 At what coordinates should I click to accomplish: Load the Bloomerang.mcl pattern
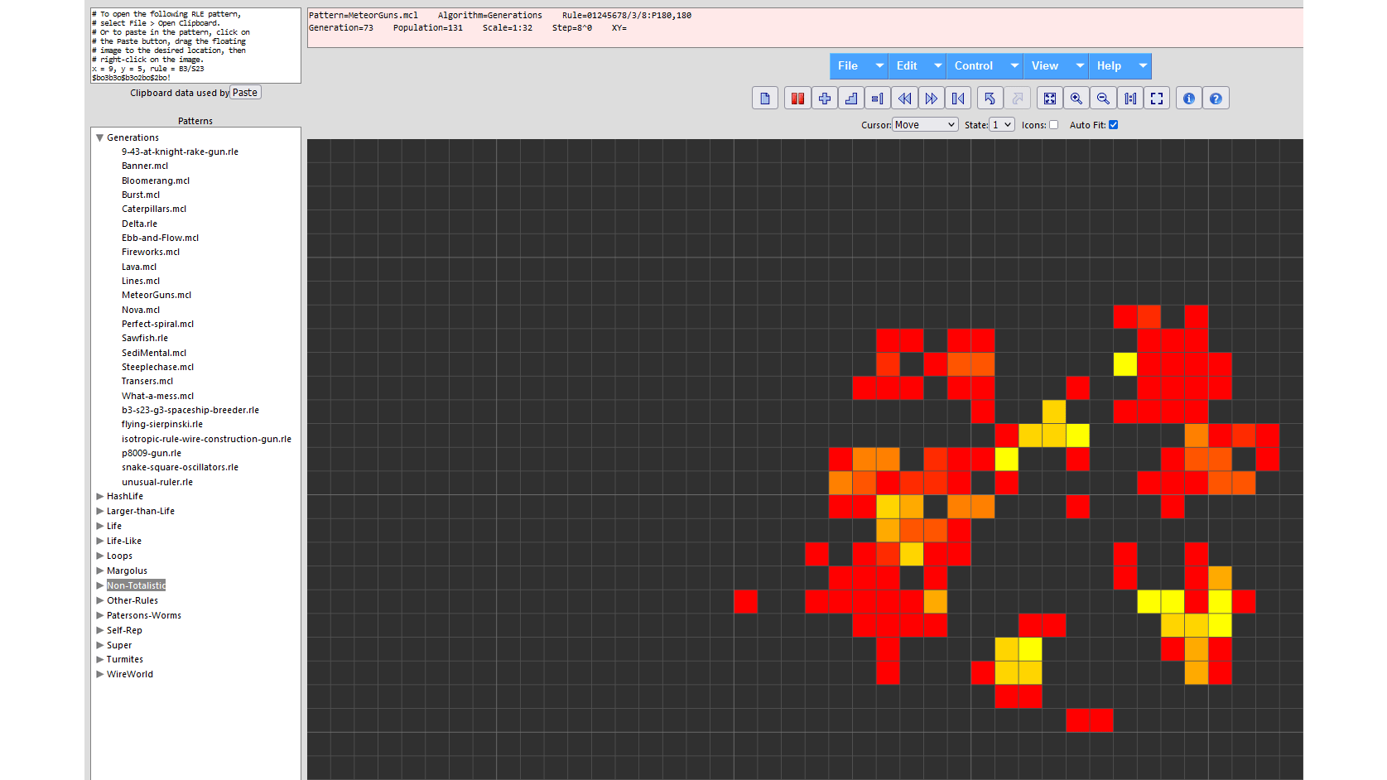point(156,181)
